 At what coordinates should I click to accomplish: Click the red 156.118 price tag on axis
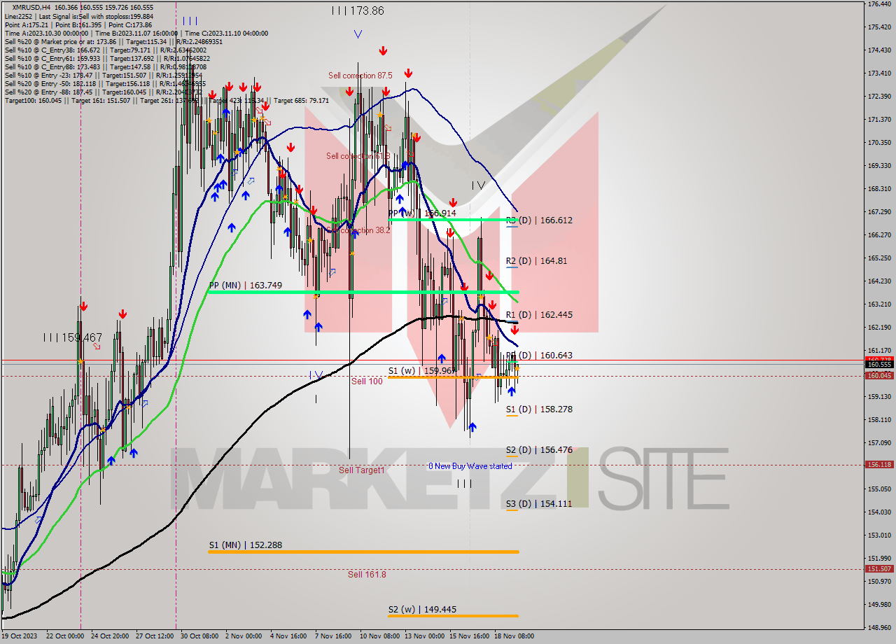tap(879, 464)
